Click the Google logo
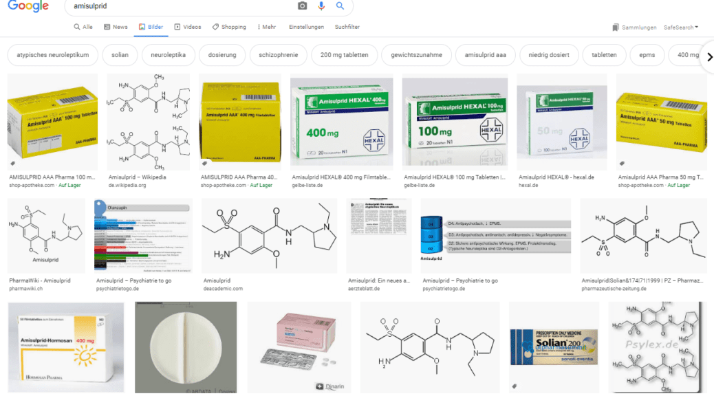 click(28, 6)
